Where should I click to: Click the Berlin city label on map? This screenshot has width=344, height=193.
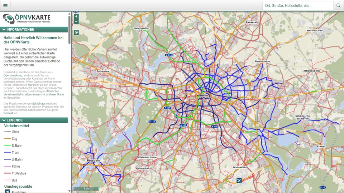tap(204, 95)
